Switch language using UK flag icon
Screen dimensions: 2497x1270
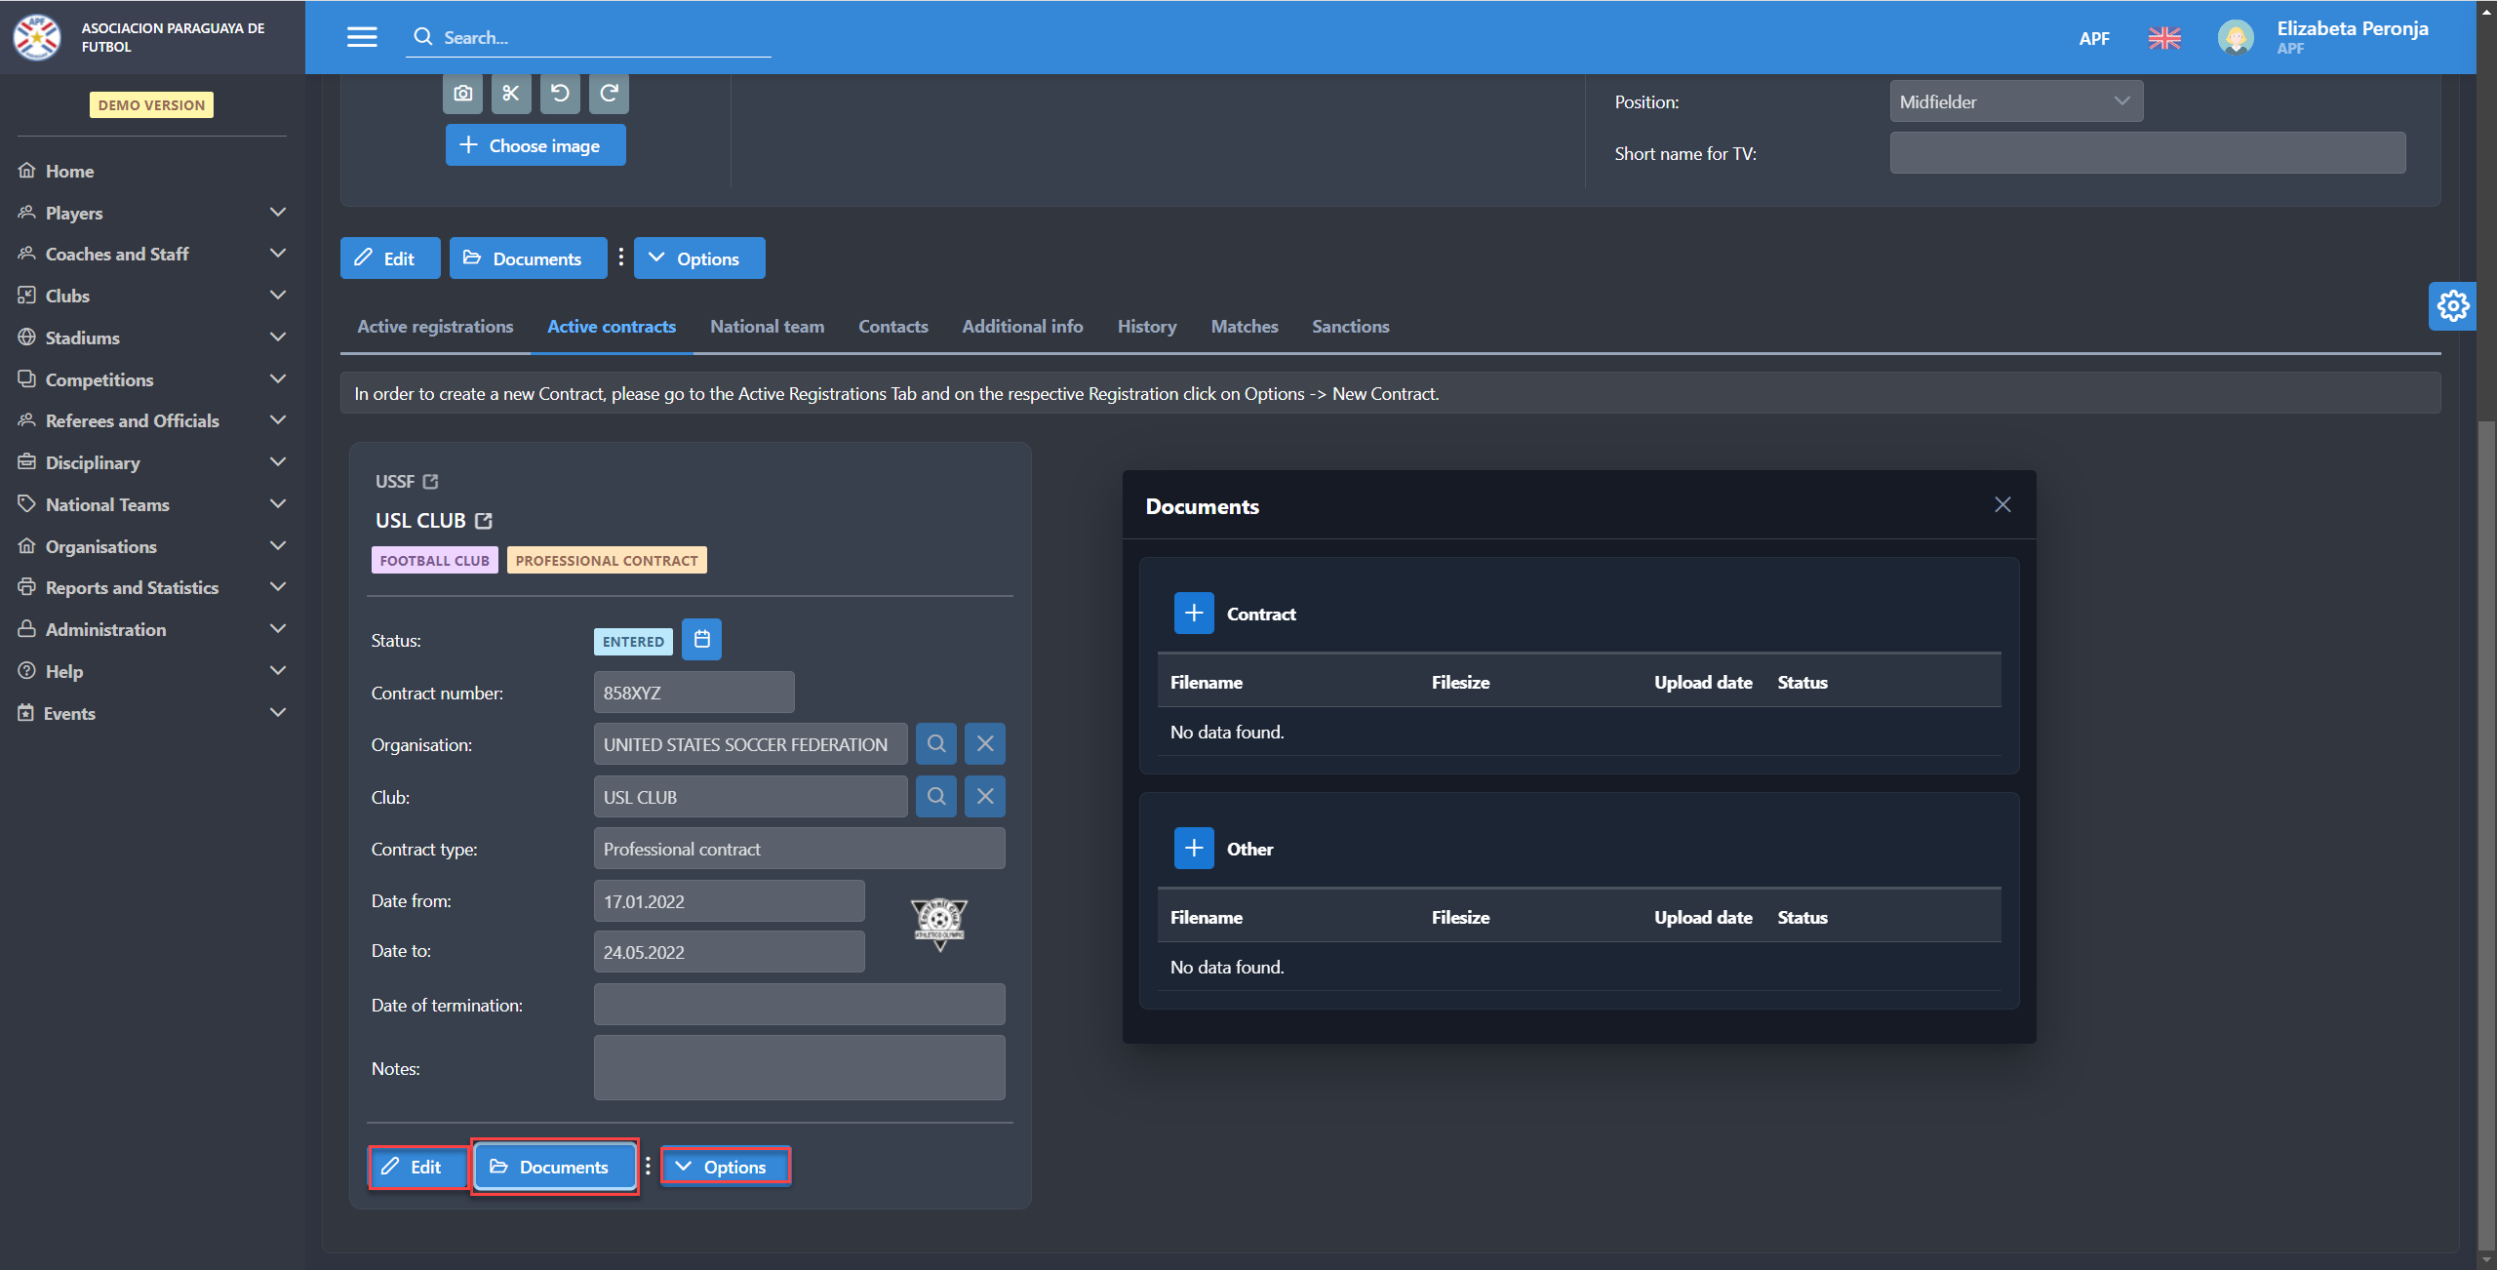click(2164, 38)
